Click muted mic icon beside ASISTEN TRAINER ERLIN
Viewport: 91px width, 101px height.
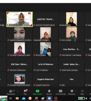pyautogui.click(x=34, y=25)
